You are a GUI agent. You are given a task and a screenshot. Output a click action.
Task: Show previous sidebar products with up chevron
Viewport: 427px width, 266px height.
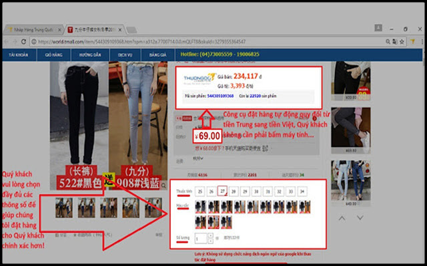tap(342, 218)
